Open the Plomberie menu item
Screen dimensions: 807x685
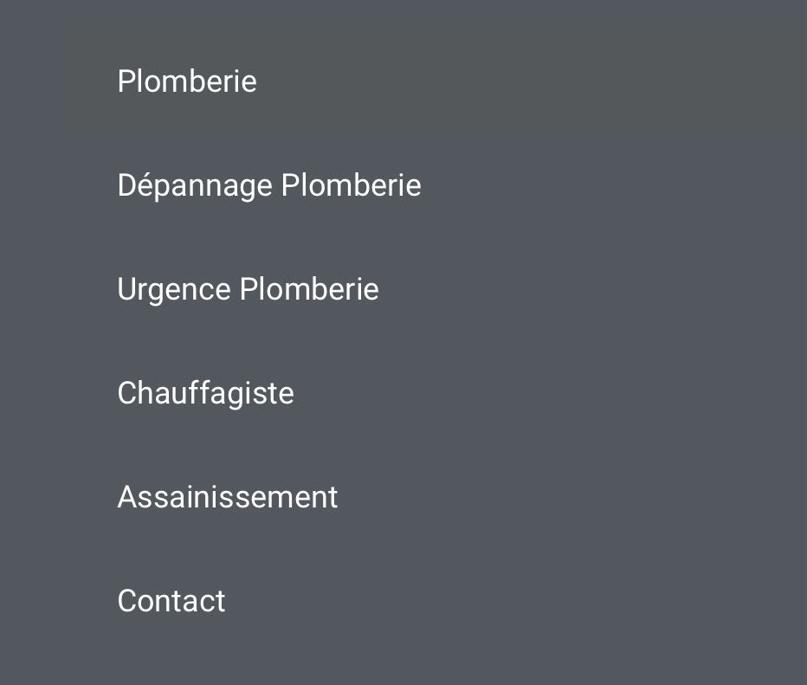(x=187, y=81)
